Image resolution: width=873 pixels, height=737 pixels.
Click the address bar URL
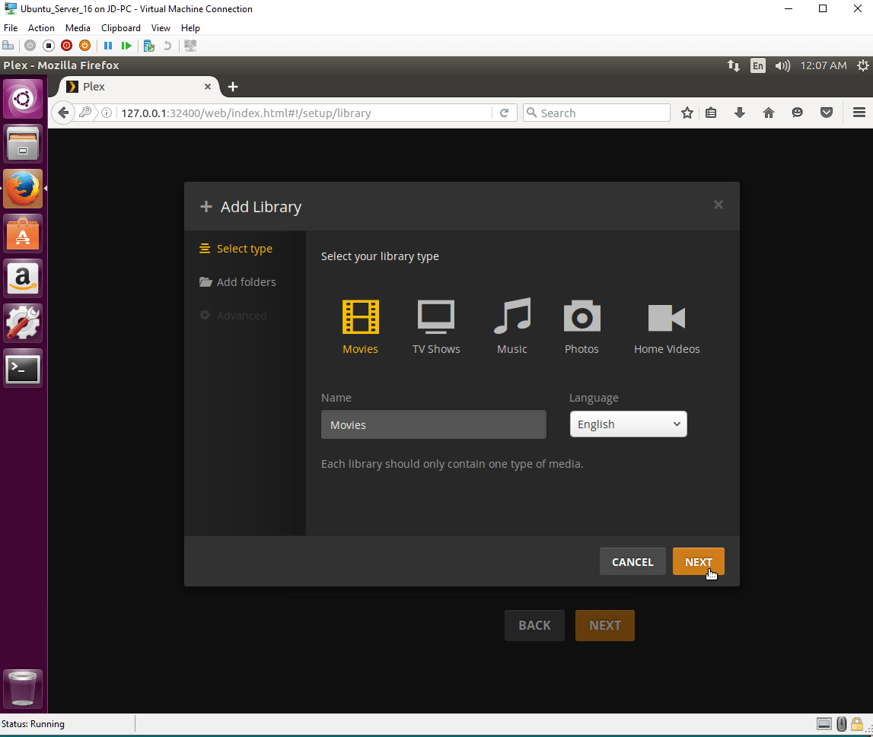246,113
